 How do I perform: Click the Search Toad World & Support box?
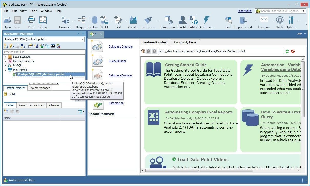click(x=281, y=11)
